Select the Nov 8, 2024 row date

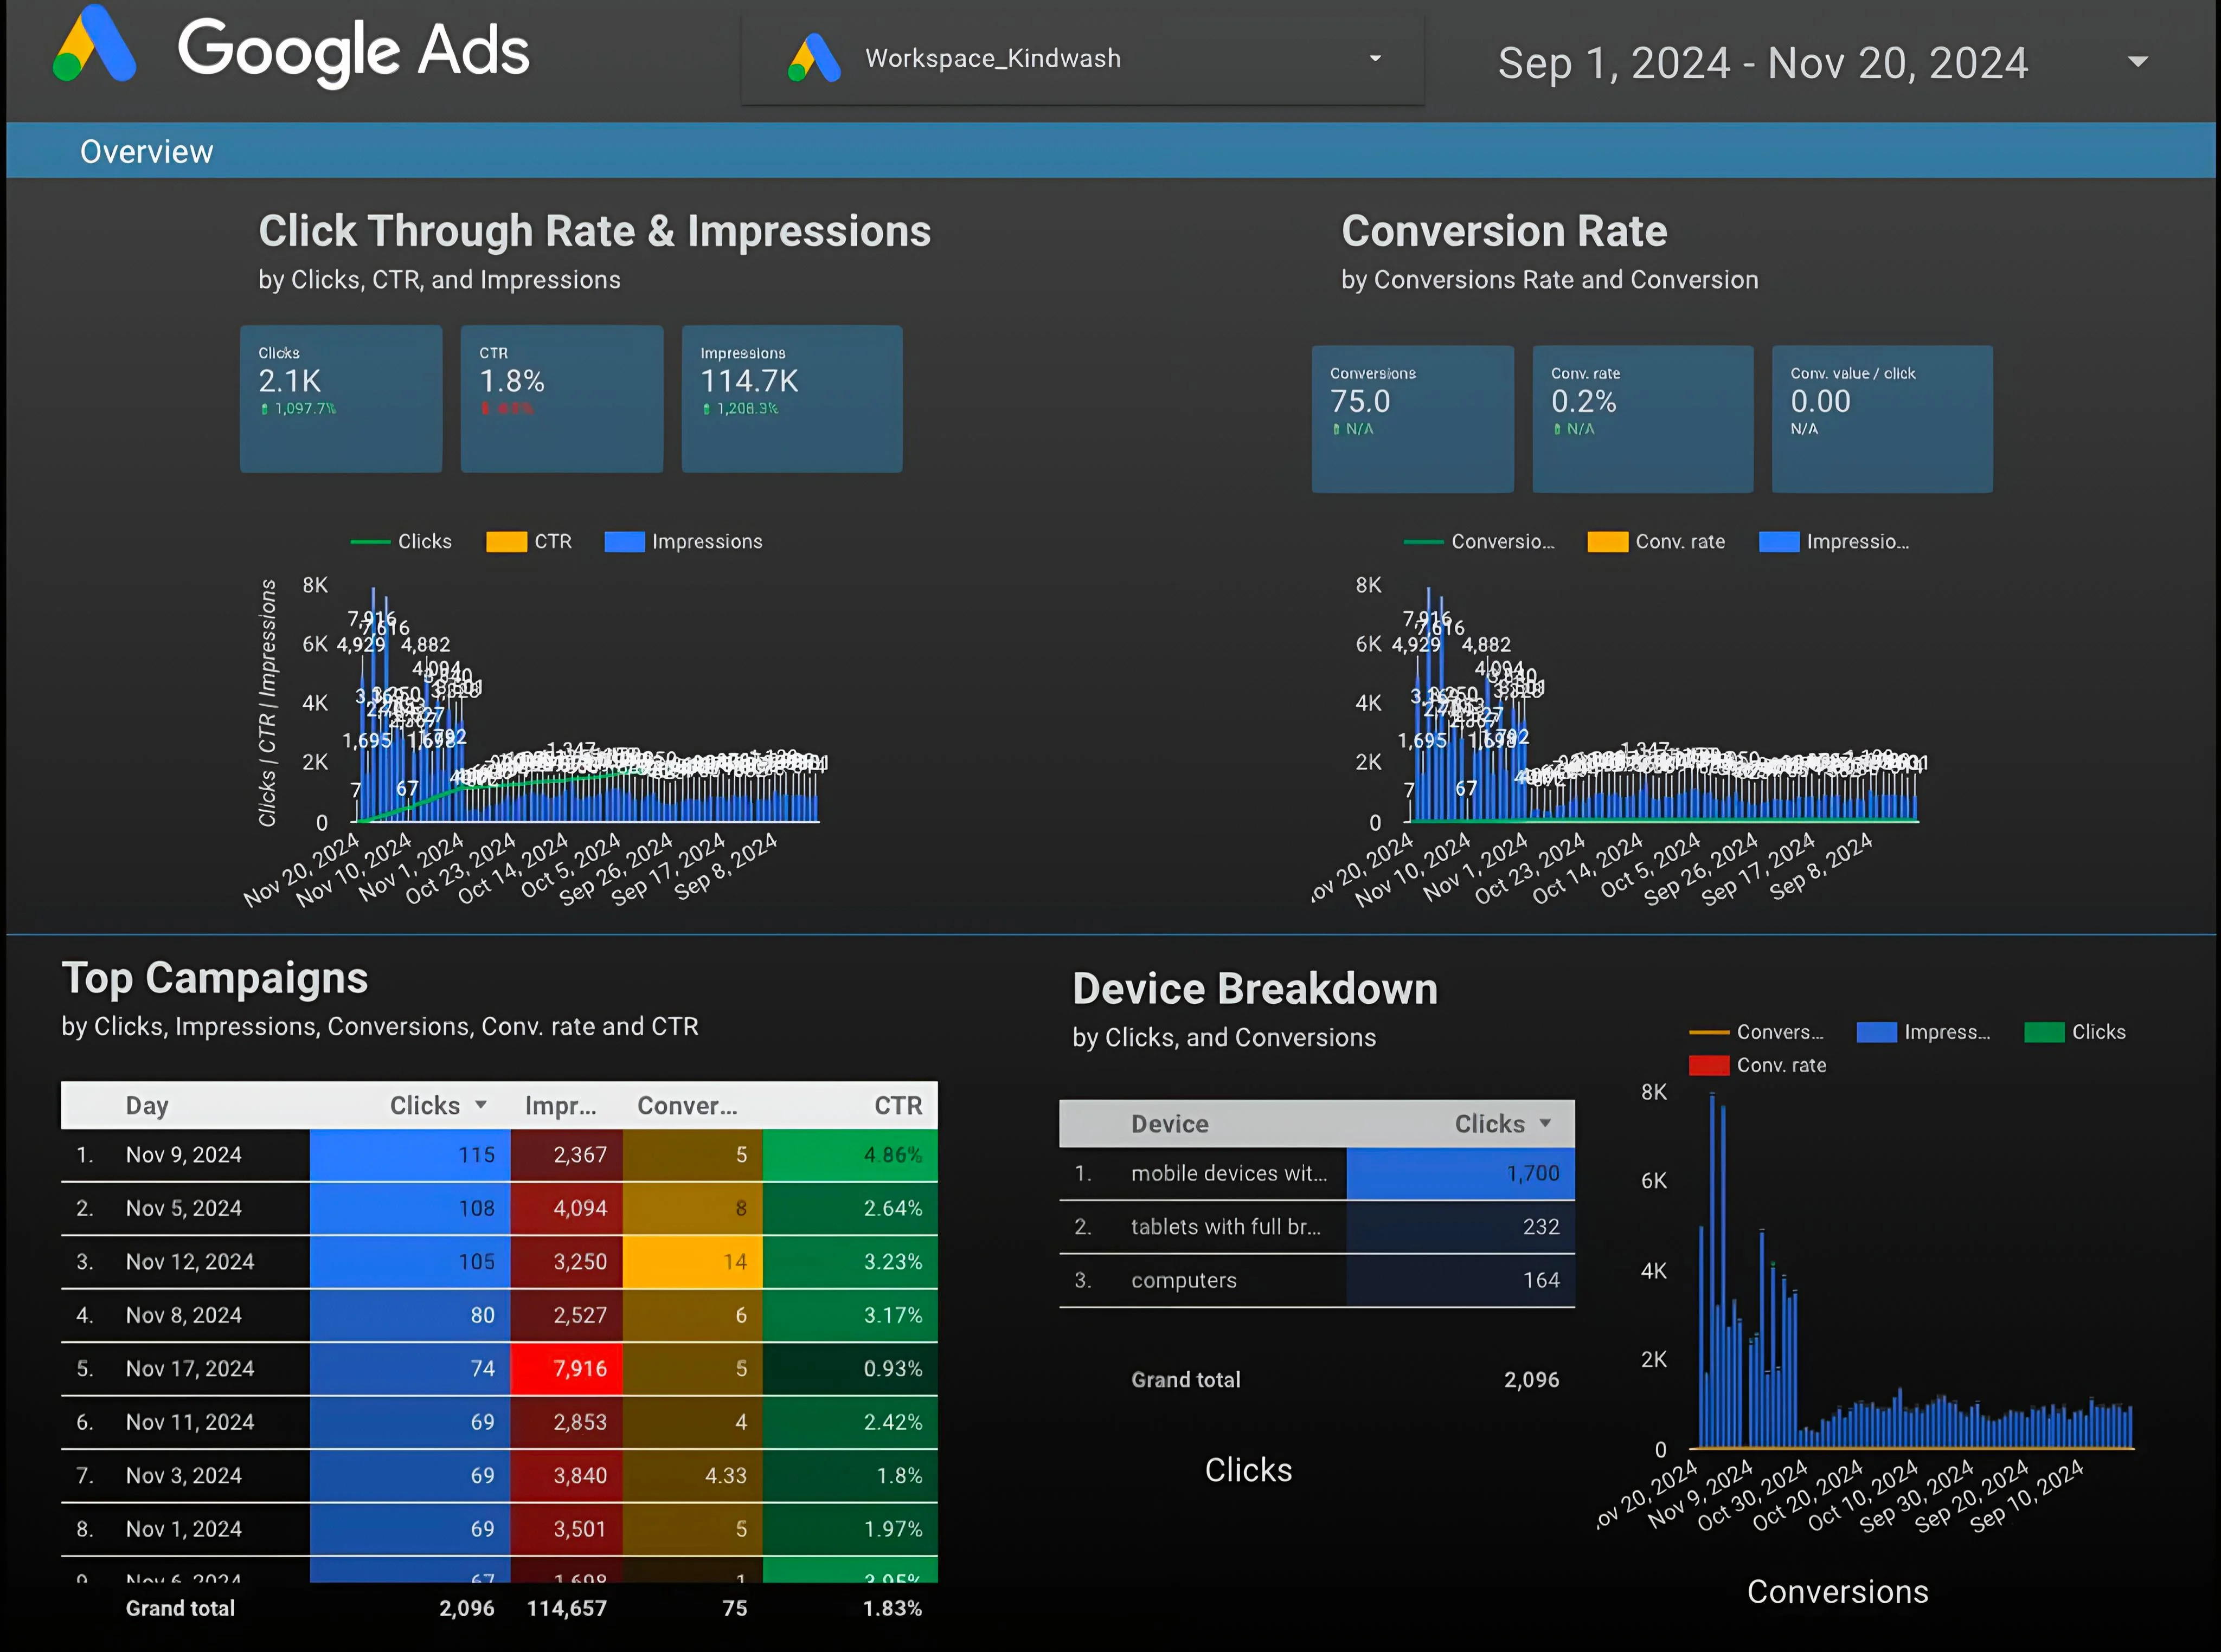[x=184, y=1315]
